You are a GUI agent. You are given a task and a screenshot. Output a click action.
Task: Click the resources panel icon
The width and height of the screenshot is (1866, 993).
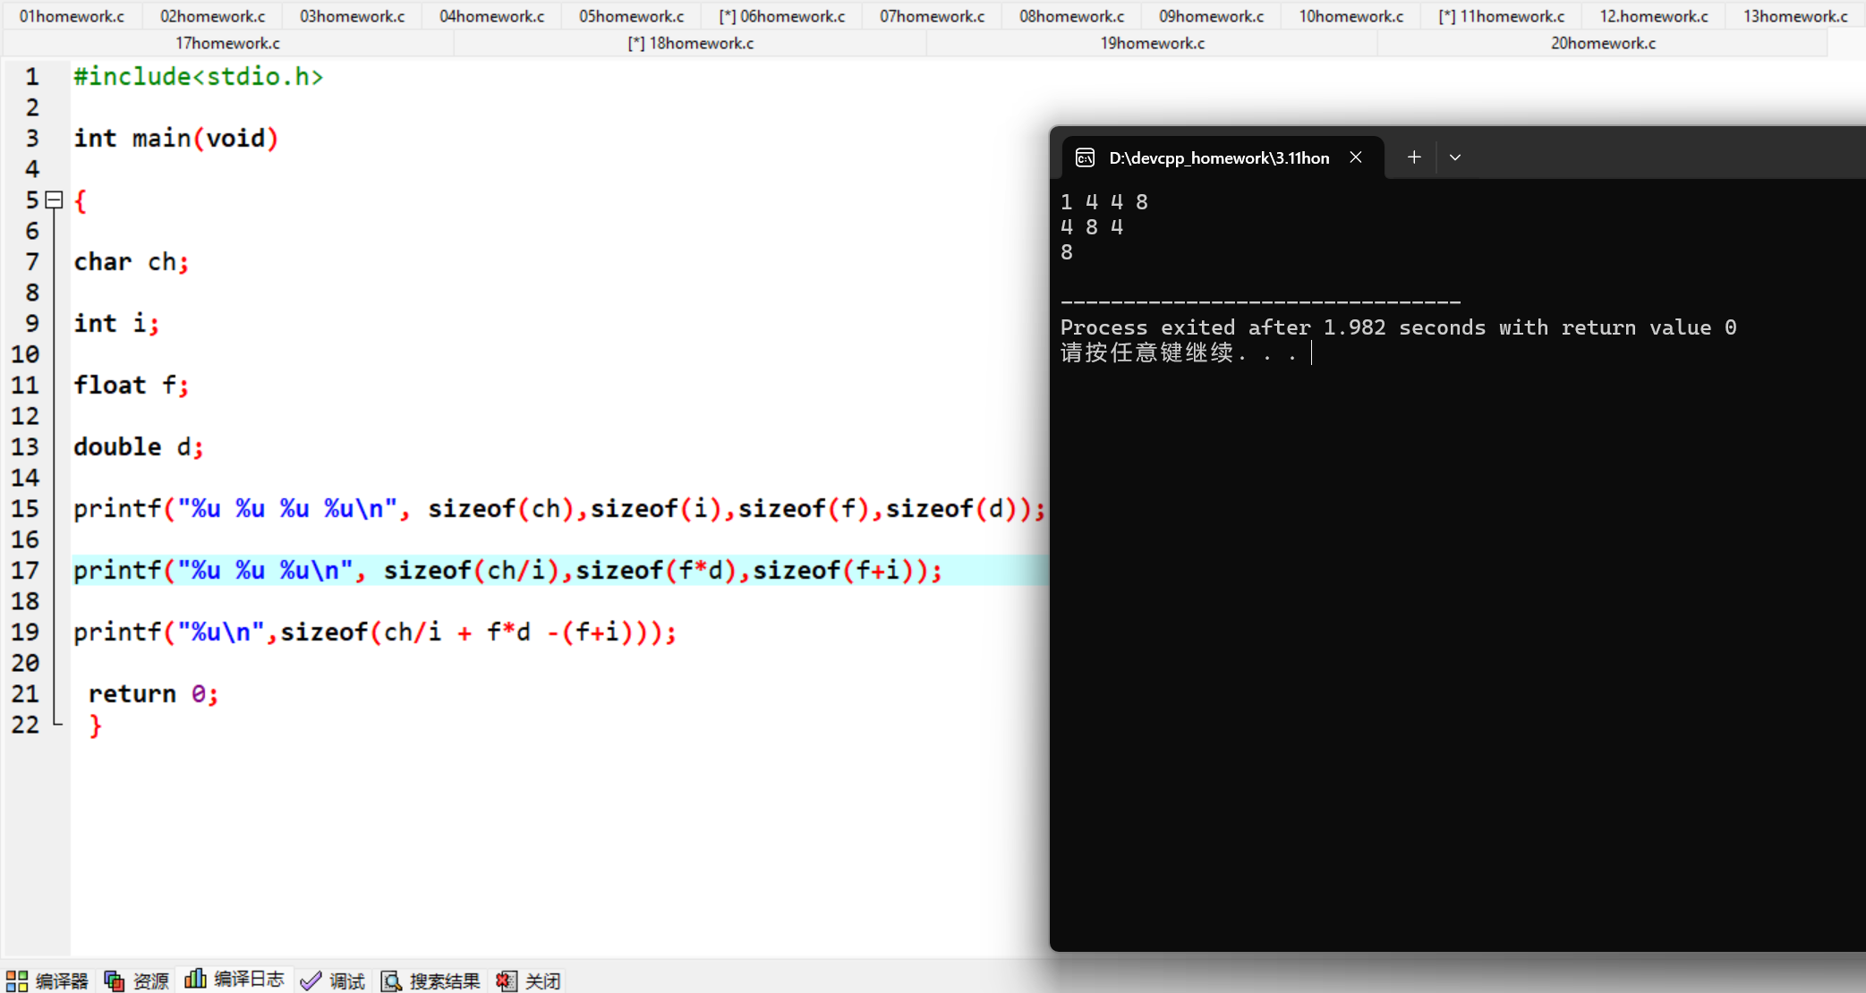coord(114,980)
